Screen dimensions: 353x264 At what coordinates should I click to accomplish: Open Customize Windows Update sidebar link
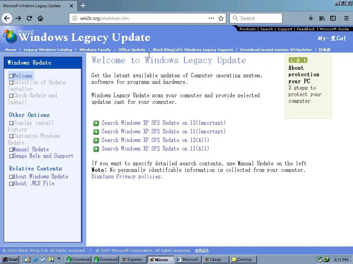coord(34,139)
